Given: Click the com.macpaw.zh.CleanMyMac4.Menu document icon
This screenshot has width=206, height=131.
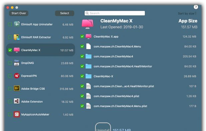Looking at the screenshot, I should (88, 46).
